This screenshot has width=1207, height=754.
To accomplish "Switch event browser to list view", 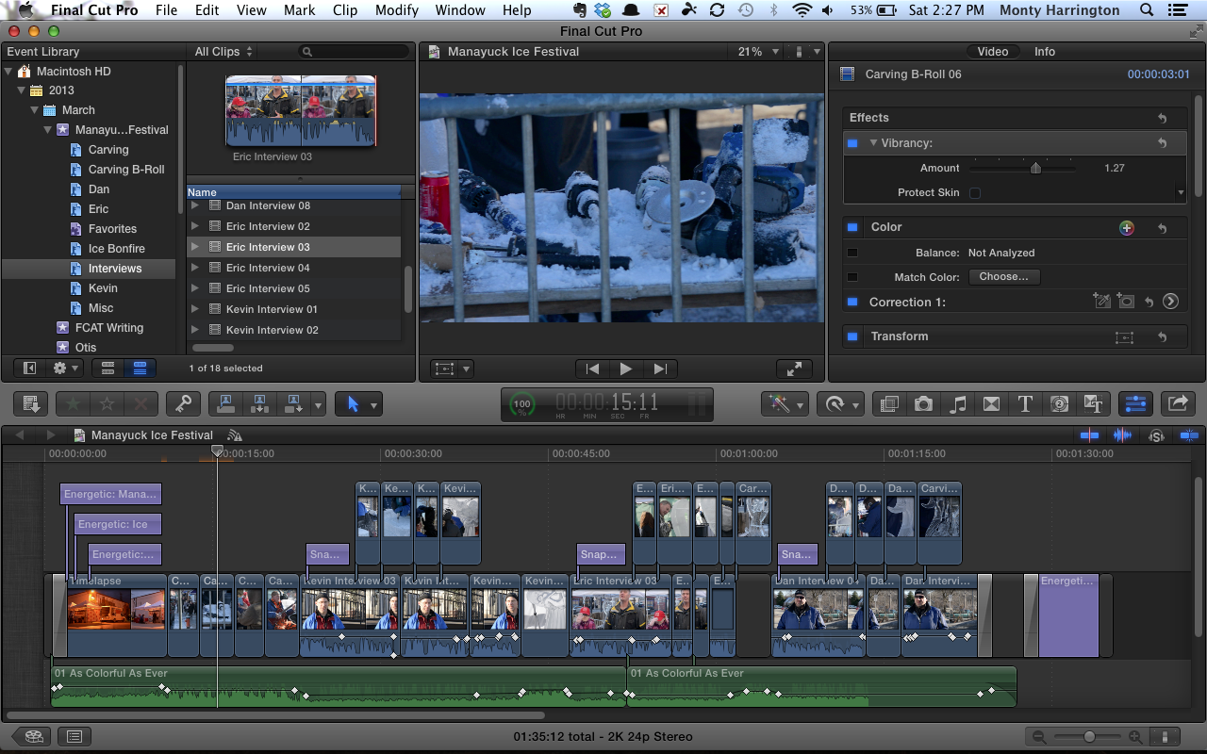I will click(x=140, y=369).
